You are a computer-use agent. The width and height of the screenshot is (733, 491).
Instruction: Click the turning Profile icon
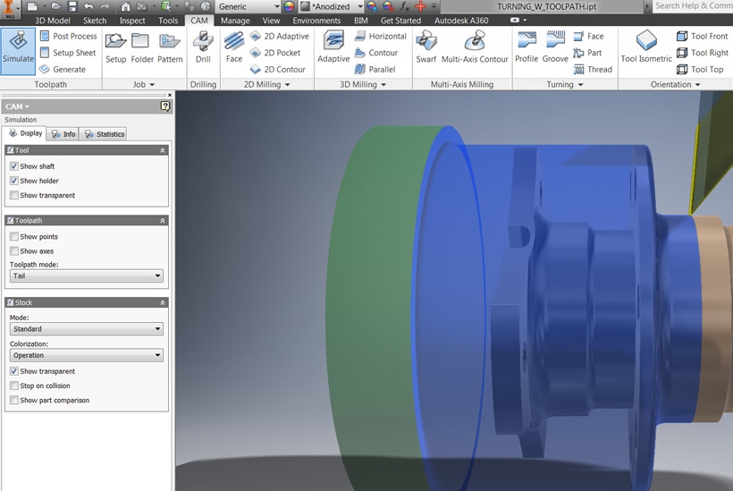tap(527, 47)
